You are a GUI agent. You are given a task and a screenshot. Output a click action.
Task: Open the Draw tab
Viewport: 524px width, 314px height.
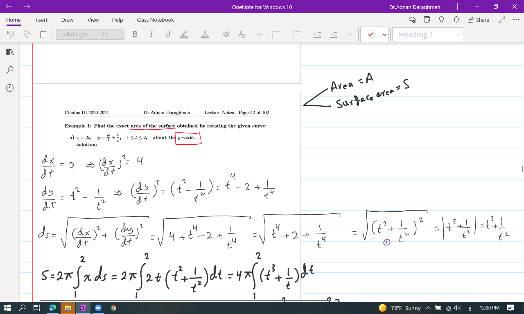click(x=67, y=20)
